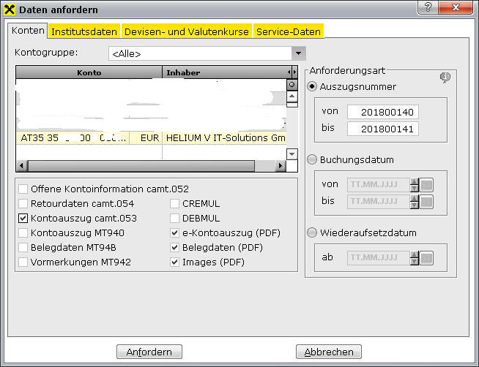
Task: Click the Auszugsnummer von input field
Action: (382, 112)
